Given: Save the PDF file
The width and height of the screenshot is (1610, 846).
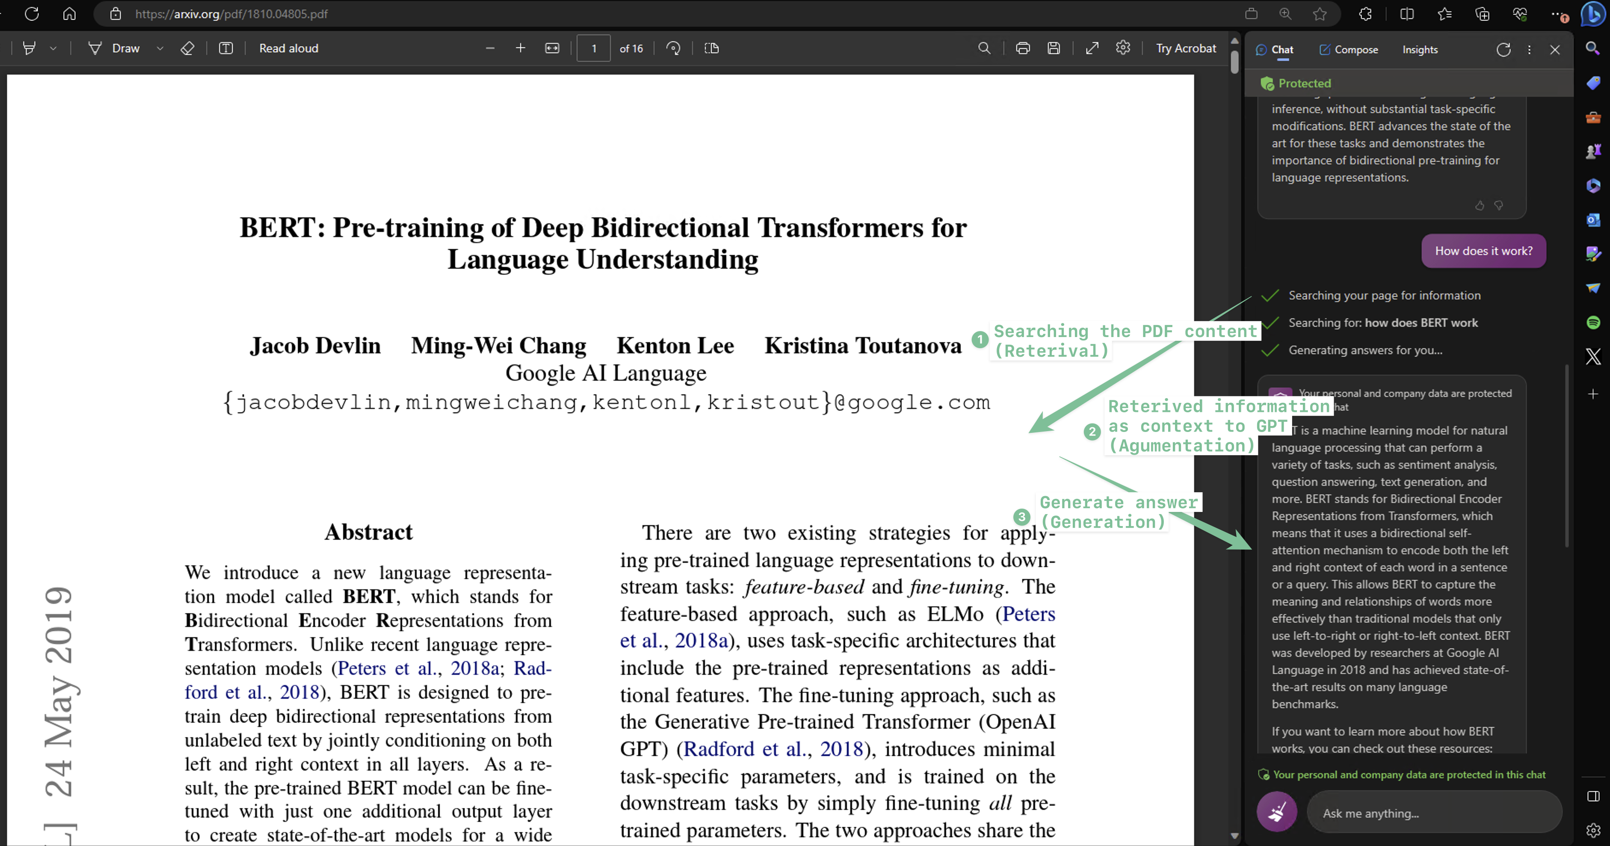Looking at the screenshot, I should click(x=1054, y=48).
